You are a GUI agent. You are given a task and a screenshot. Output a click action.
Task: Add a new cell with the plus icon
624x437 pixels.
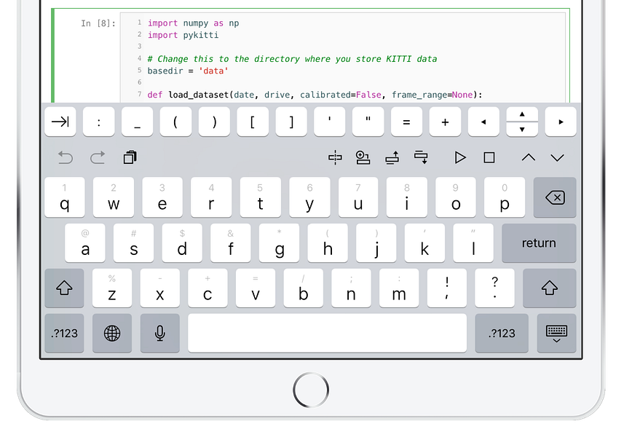tap(363, 157)
